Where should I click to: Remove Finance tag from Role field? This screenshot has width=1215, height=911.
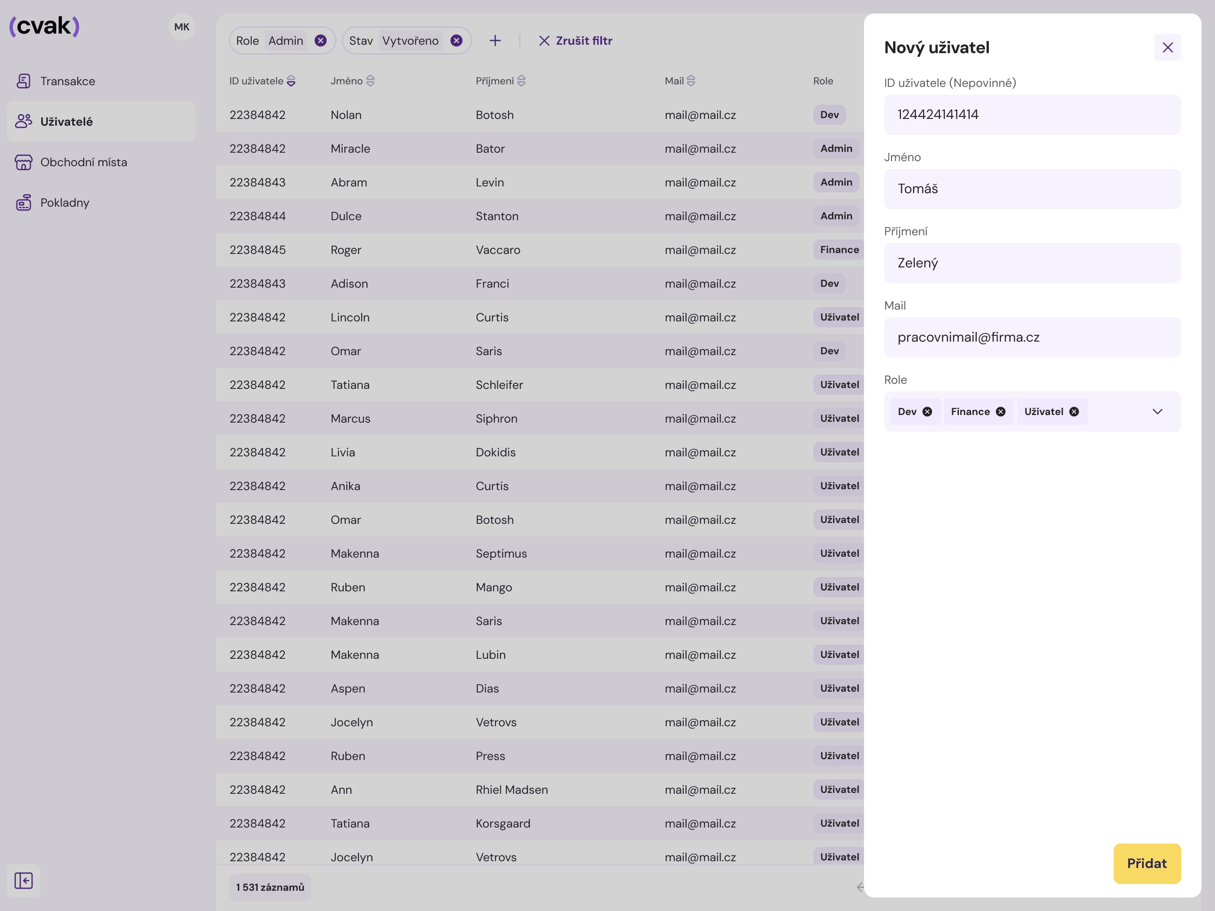(1001, 412)
